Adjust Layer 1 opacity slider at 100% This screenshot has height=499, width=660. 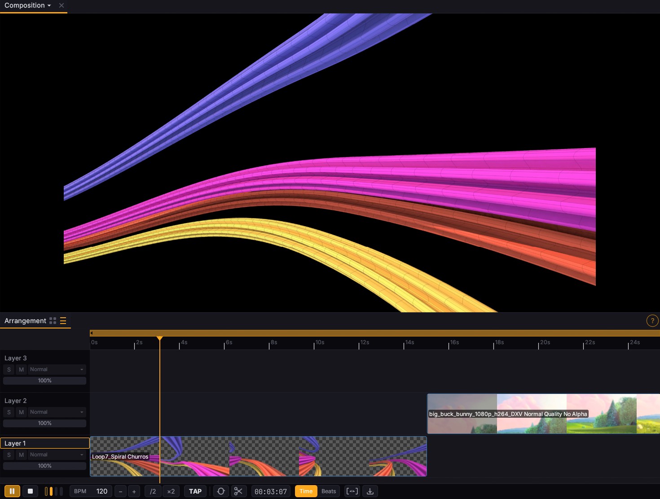click(45, 466)
